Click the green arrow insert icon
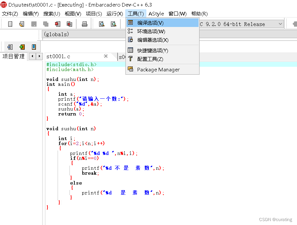This screenshot has height=225, width=297. [22, 47]
